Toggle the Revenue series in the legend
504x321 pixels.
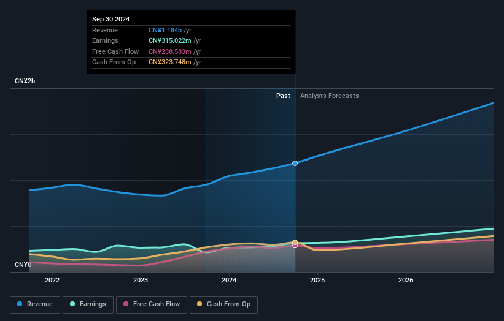35,304
